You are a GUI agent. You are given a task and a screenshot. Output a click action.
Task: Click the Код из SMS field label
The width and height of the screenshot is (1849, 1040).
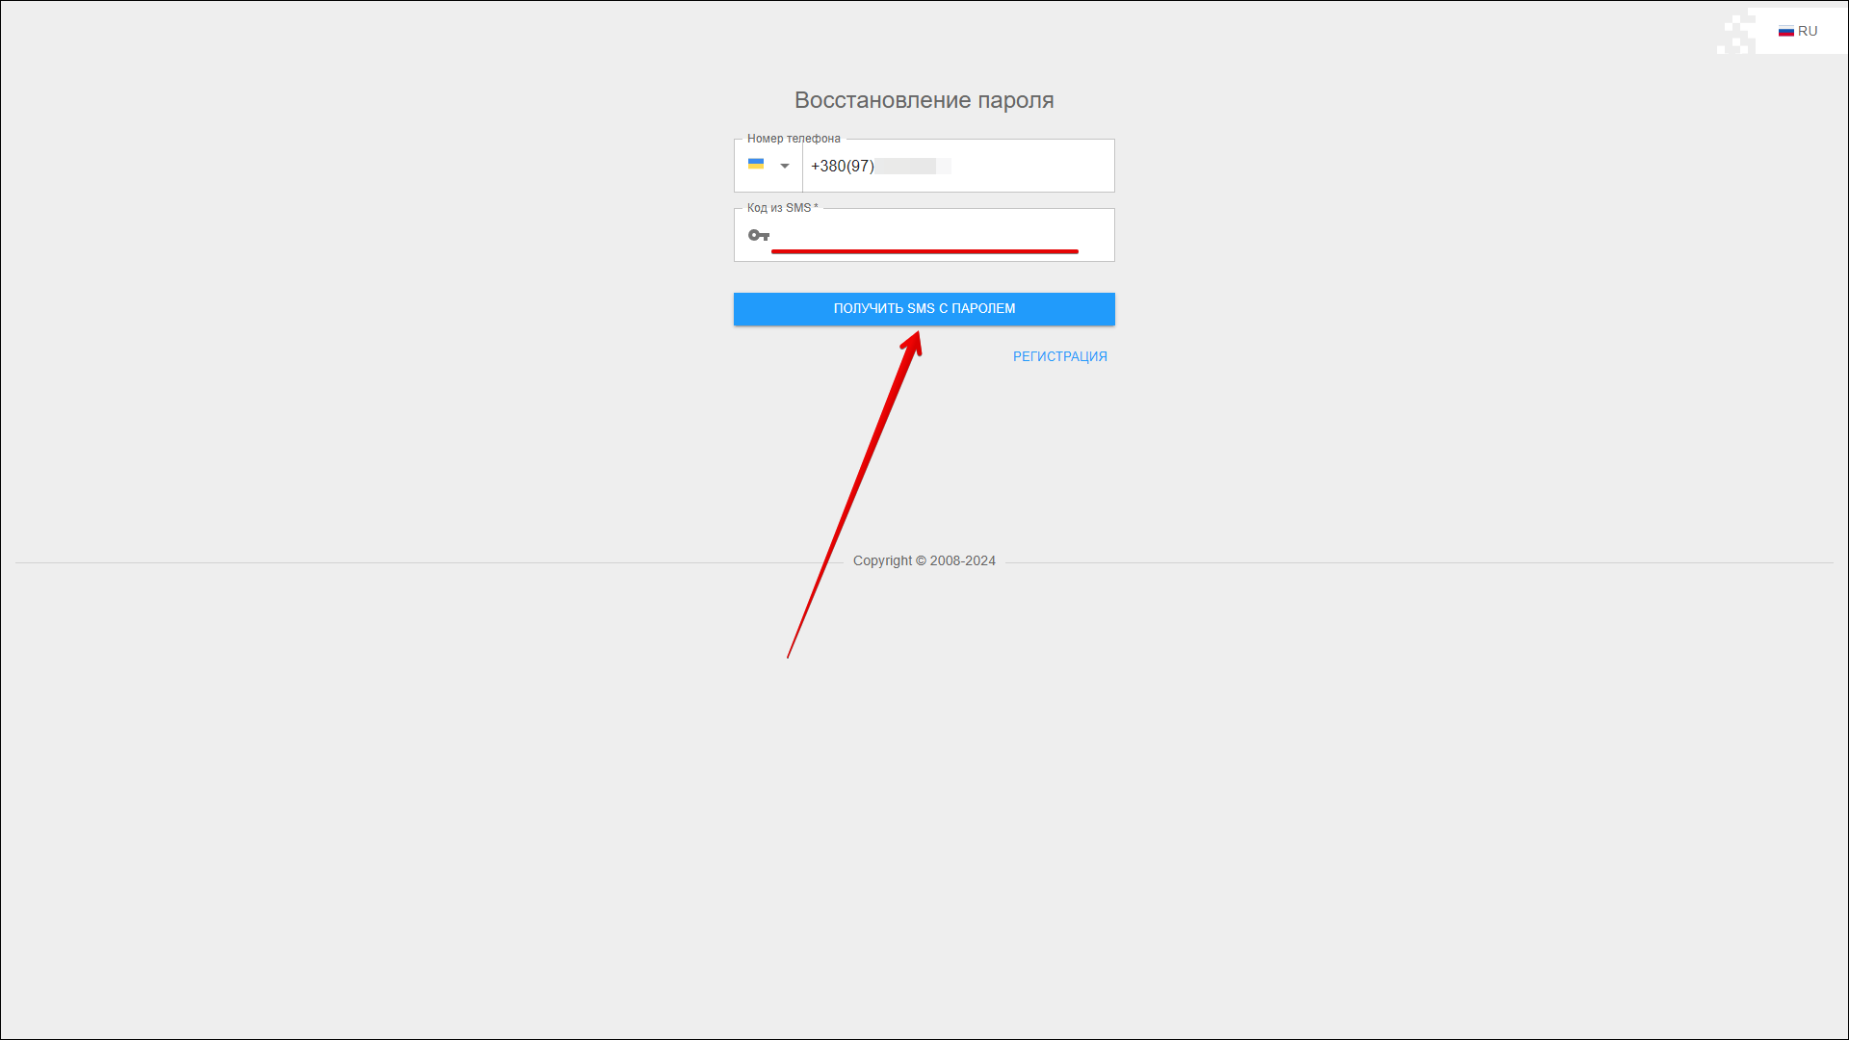point(778,208)
